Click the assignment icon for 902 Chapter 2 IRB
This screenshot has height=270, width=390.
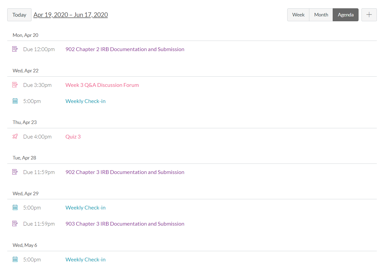click(15, 49)
